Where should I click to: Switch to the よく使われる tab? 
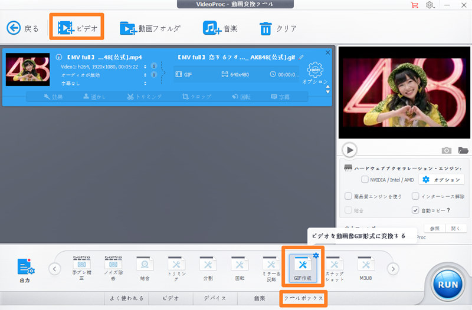point(126,298)
